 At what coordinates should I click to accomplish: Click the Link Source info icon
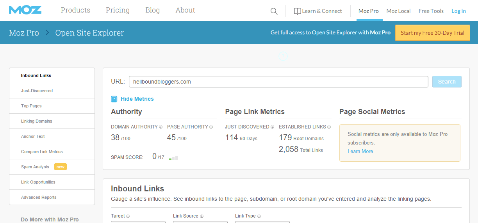coord(202,216)
